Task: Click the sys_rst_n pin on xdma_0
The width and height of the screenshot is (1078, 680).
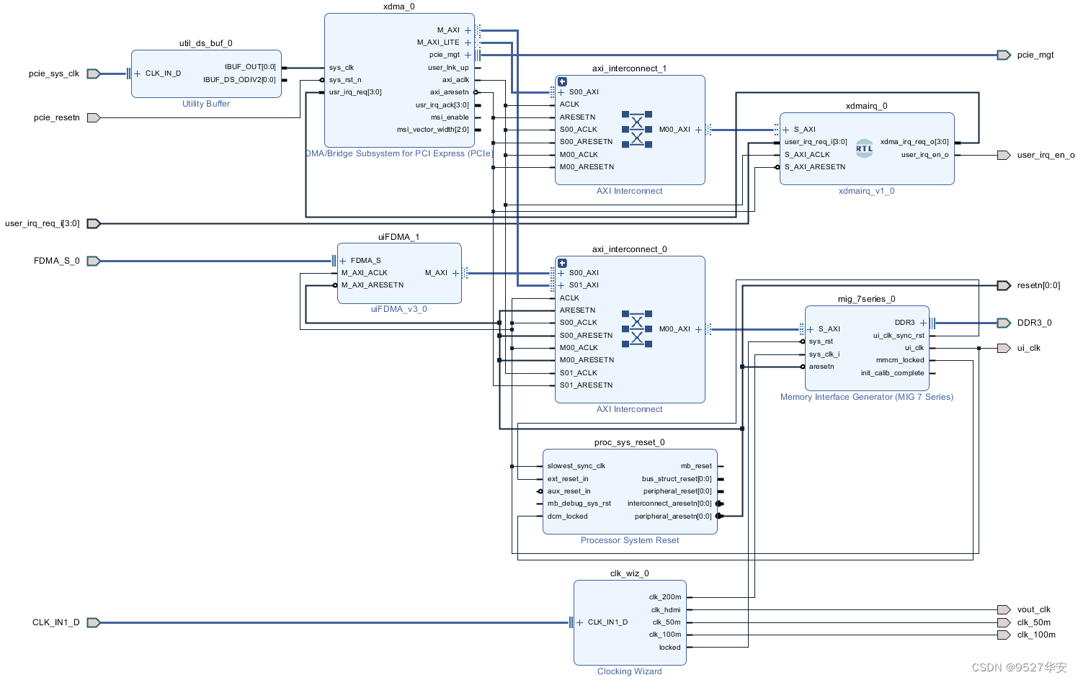Action: pyautogui.click(x=345, y=80)
